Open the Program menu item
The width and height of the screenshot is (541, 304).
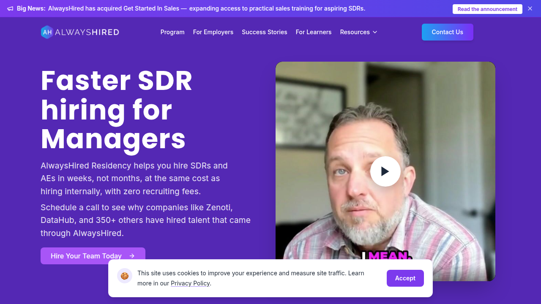(172, 32)
